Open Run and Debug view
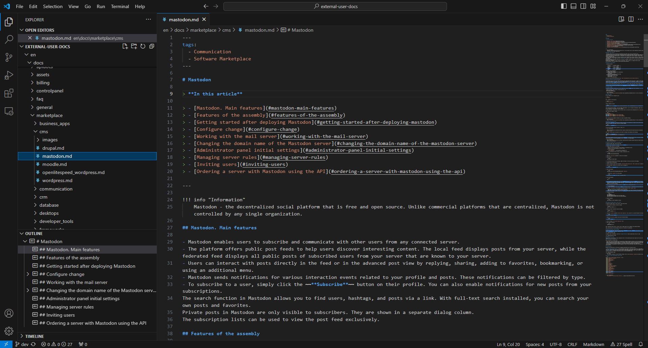Screen dimensions: 648x348 9,75
